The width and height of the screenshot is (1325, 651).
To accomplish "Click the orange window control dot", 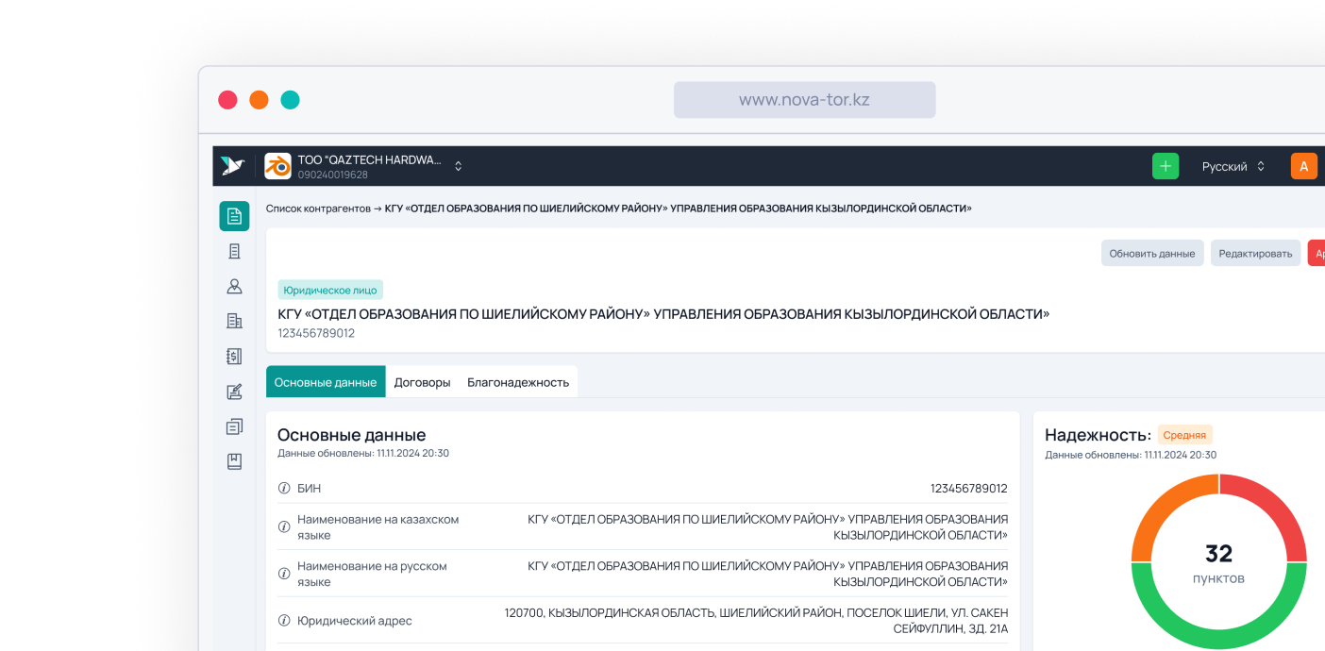I will (x=259, y=100).
